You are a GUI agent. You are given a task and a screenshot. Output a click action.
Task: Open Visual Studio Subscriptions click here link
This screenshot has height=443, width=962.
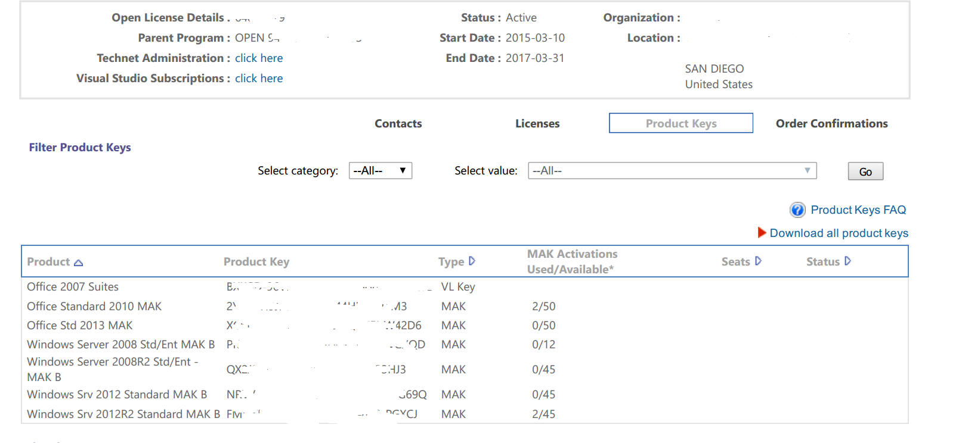(x=259, y=78)
